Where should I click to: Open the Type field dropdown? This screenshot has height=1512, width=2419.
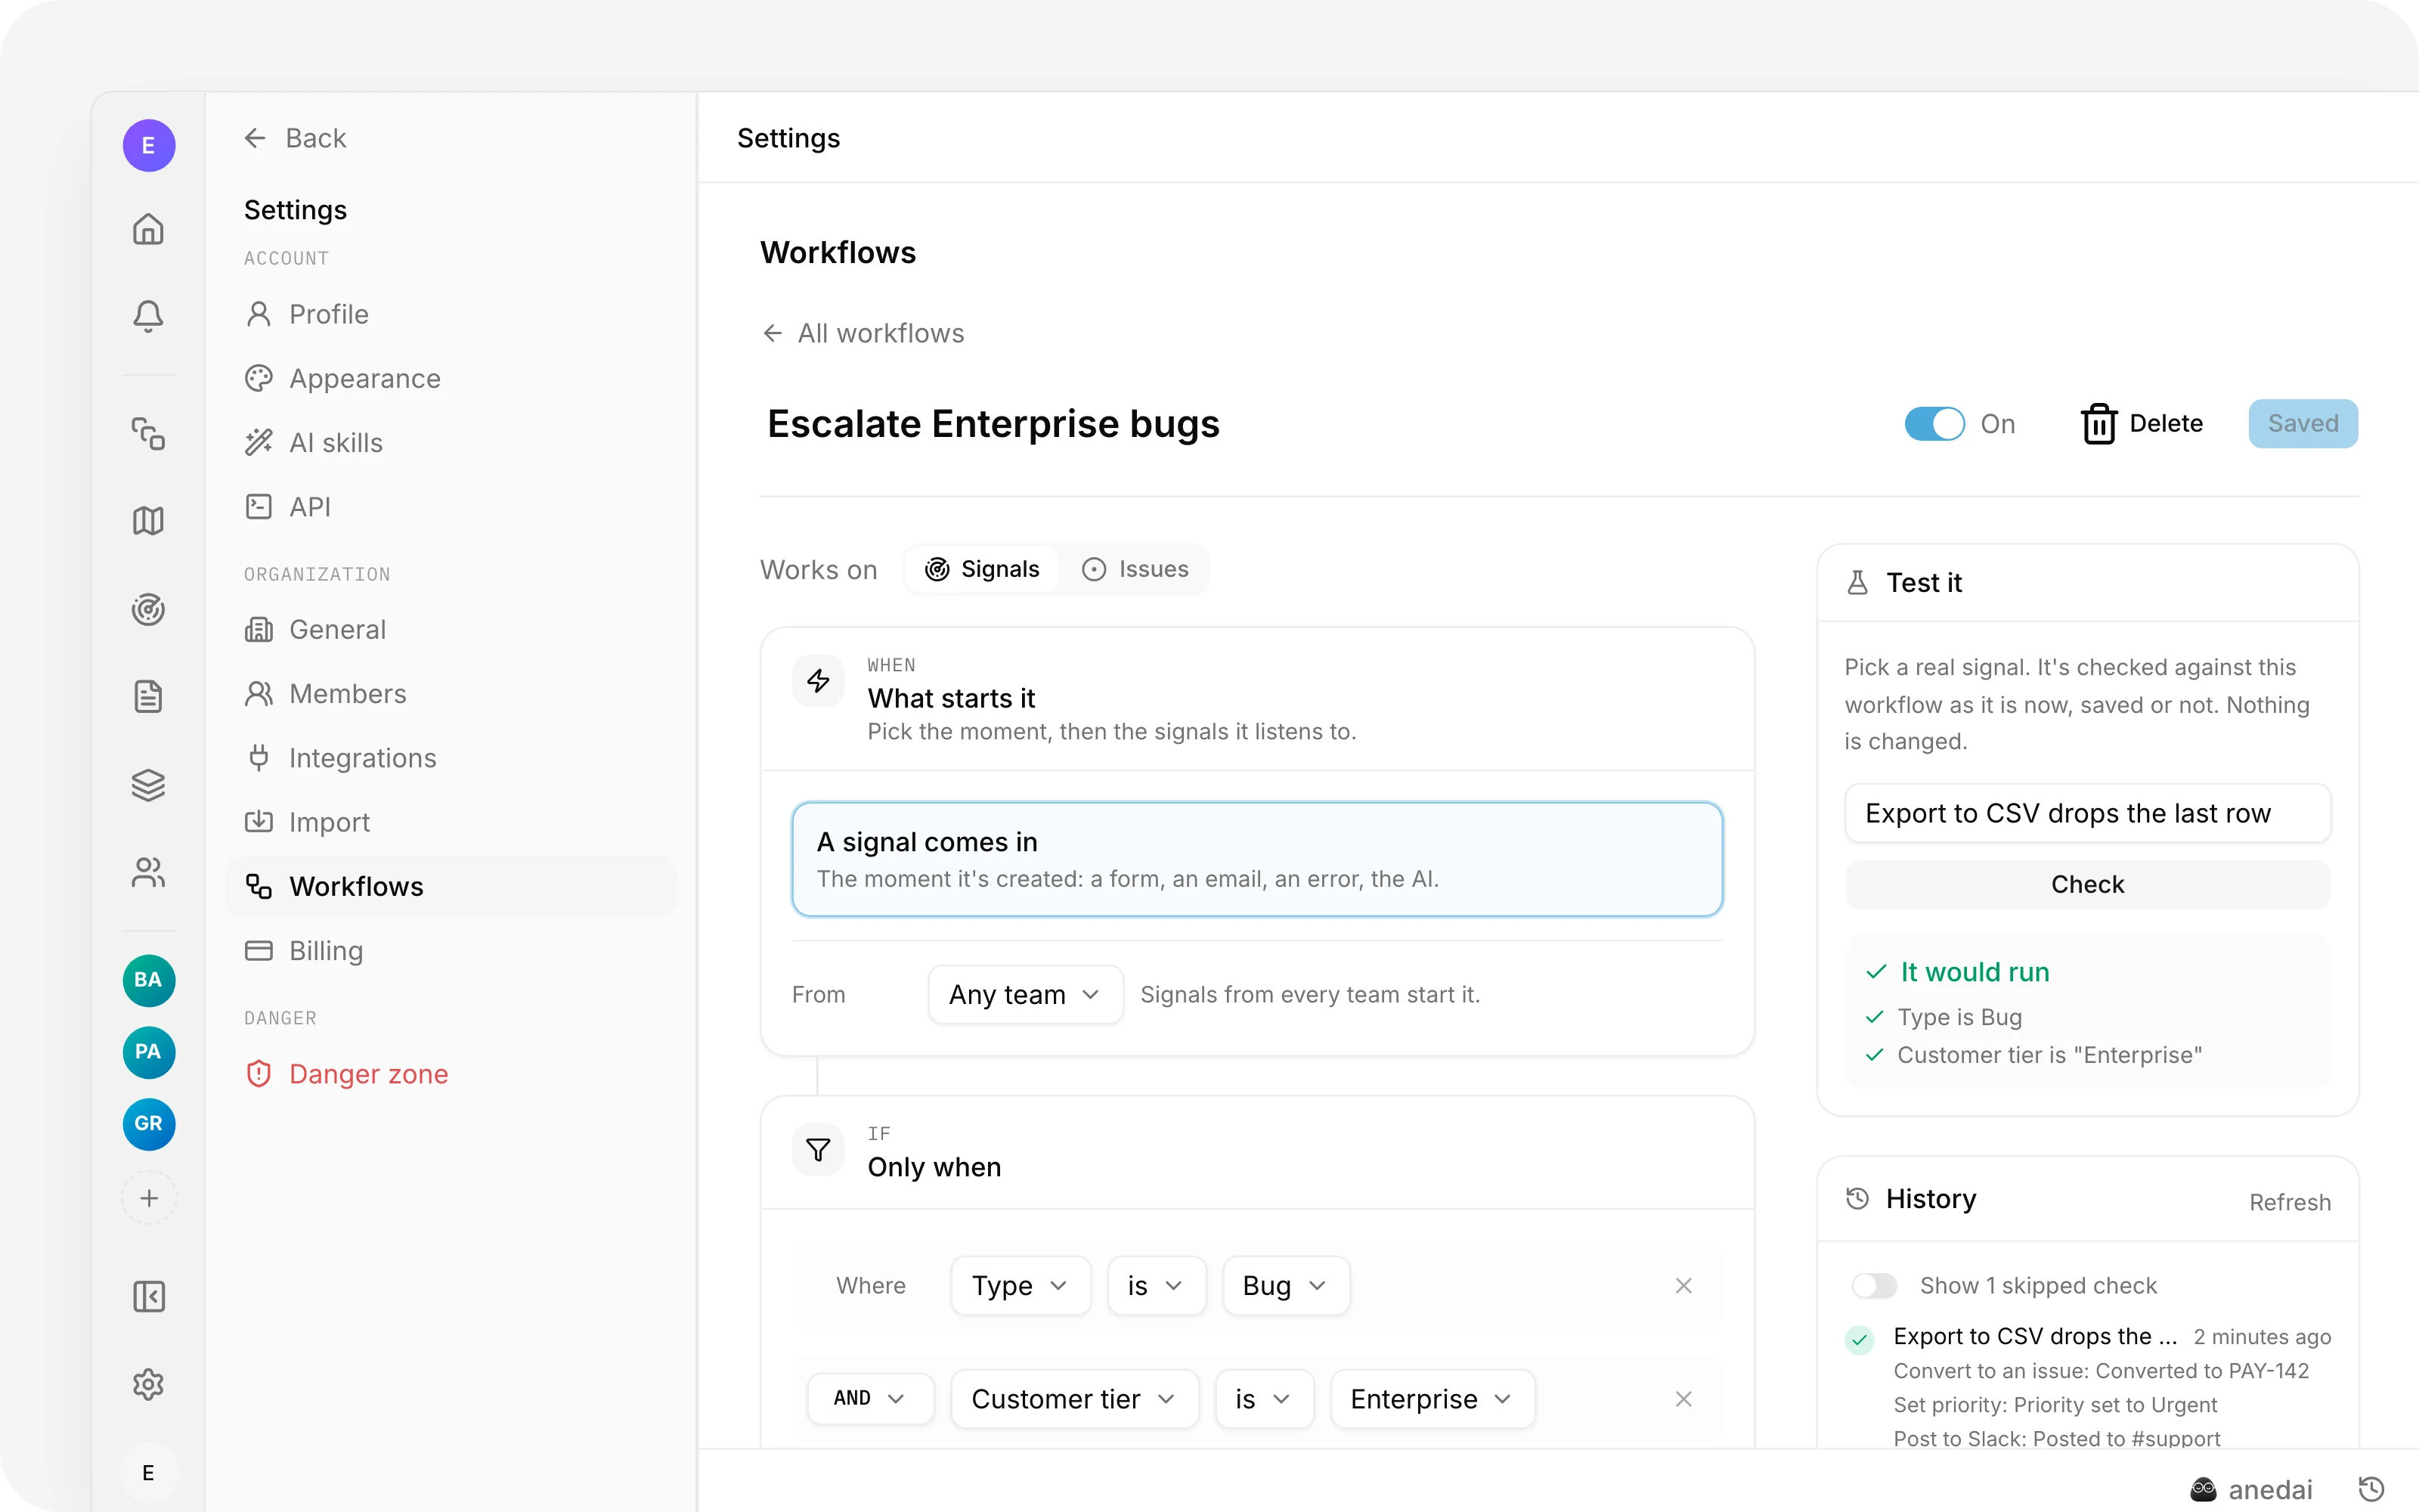click(1021, 1286)
